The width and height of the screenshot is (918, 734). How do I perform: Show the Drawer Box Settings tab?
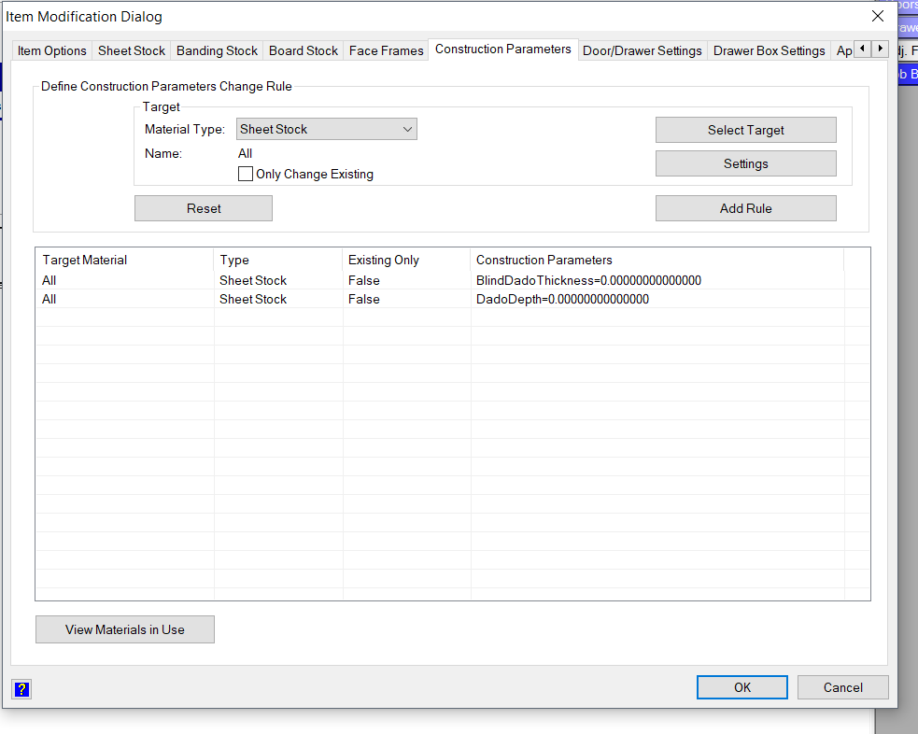tap(769, 50)
